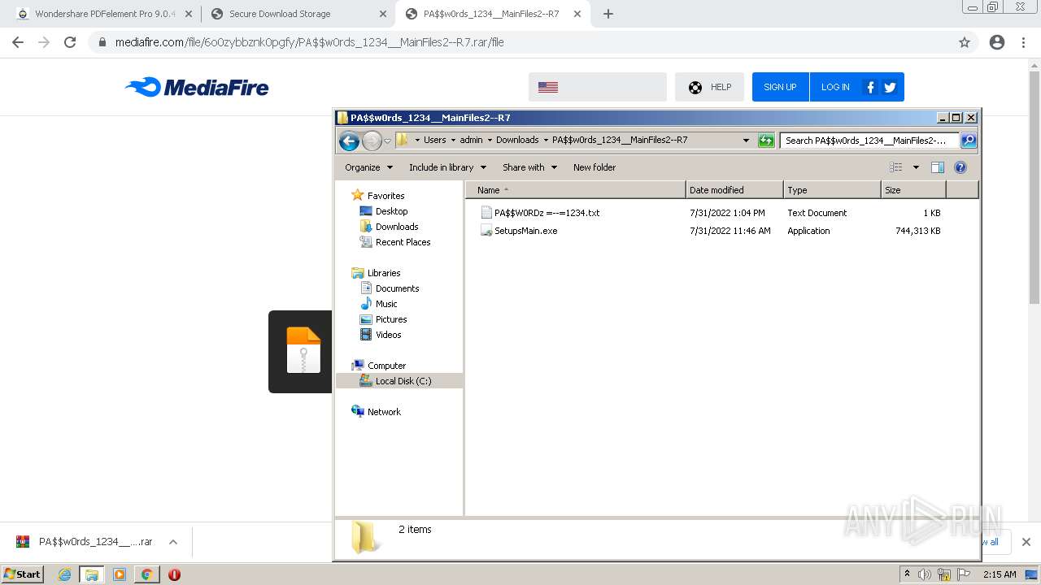The width and height of the screenshot is (1041, 585).
Task: Switch to Secure Download Storage tab
Action: click(298, 14)
